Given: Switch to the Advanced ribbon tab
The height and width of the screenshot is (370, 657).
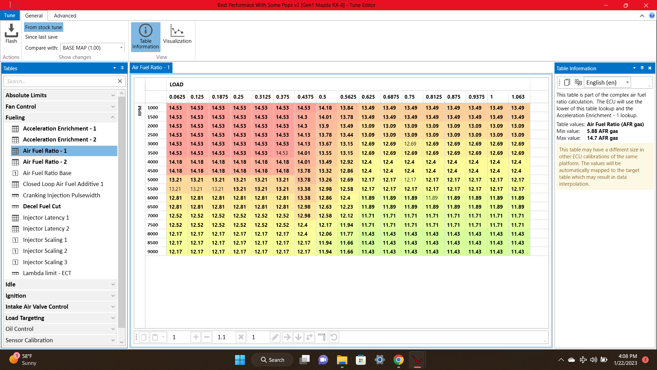Looking at the screenshot, I should pyautogui.click(x=65, y=16).
